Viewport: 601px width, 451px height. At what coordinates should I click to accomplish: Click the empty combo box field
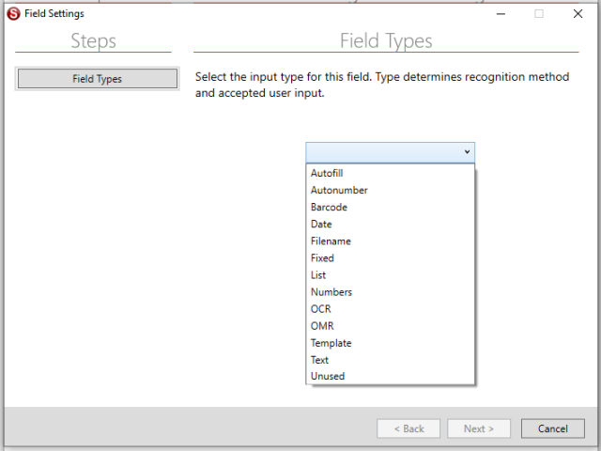pyautogui.click(x=391, y=152)
